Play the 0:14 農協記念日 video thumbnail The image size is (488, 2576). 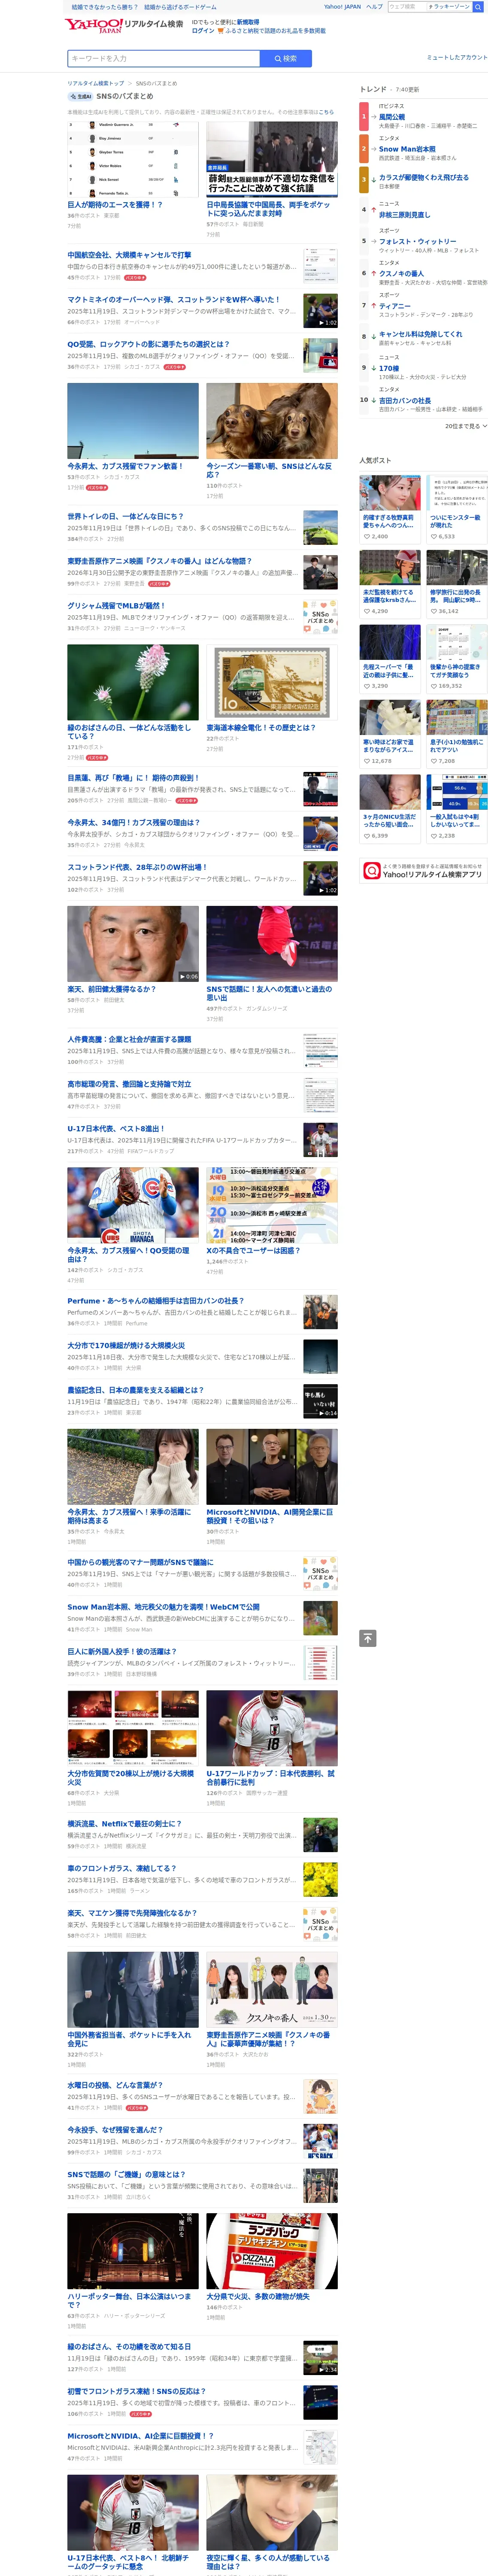320,1401
